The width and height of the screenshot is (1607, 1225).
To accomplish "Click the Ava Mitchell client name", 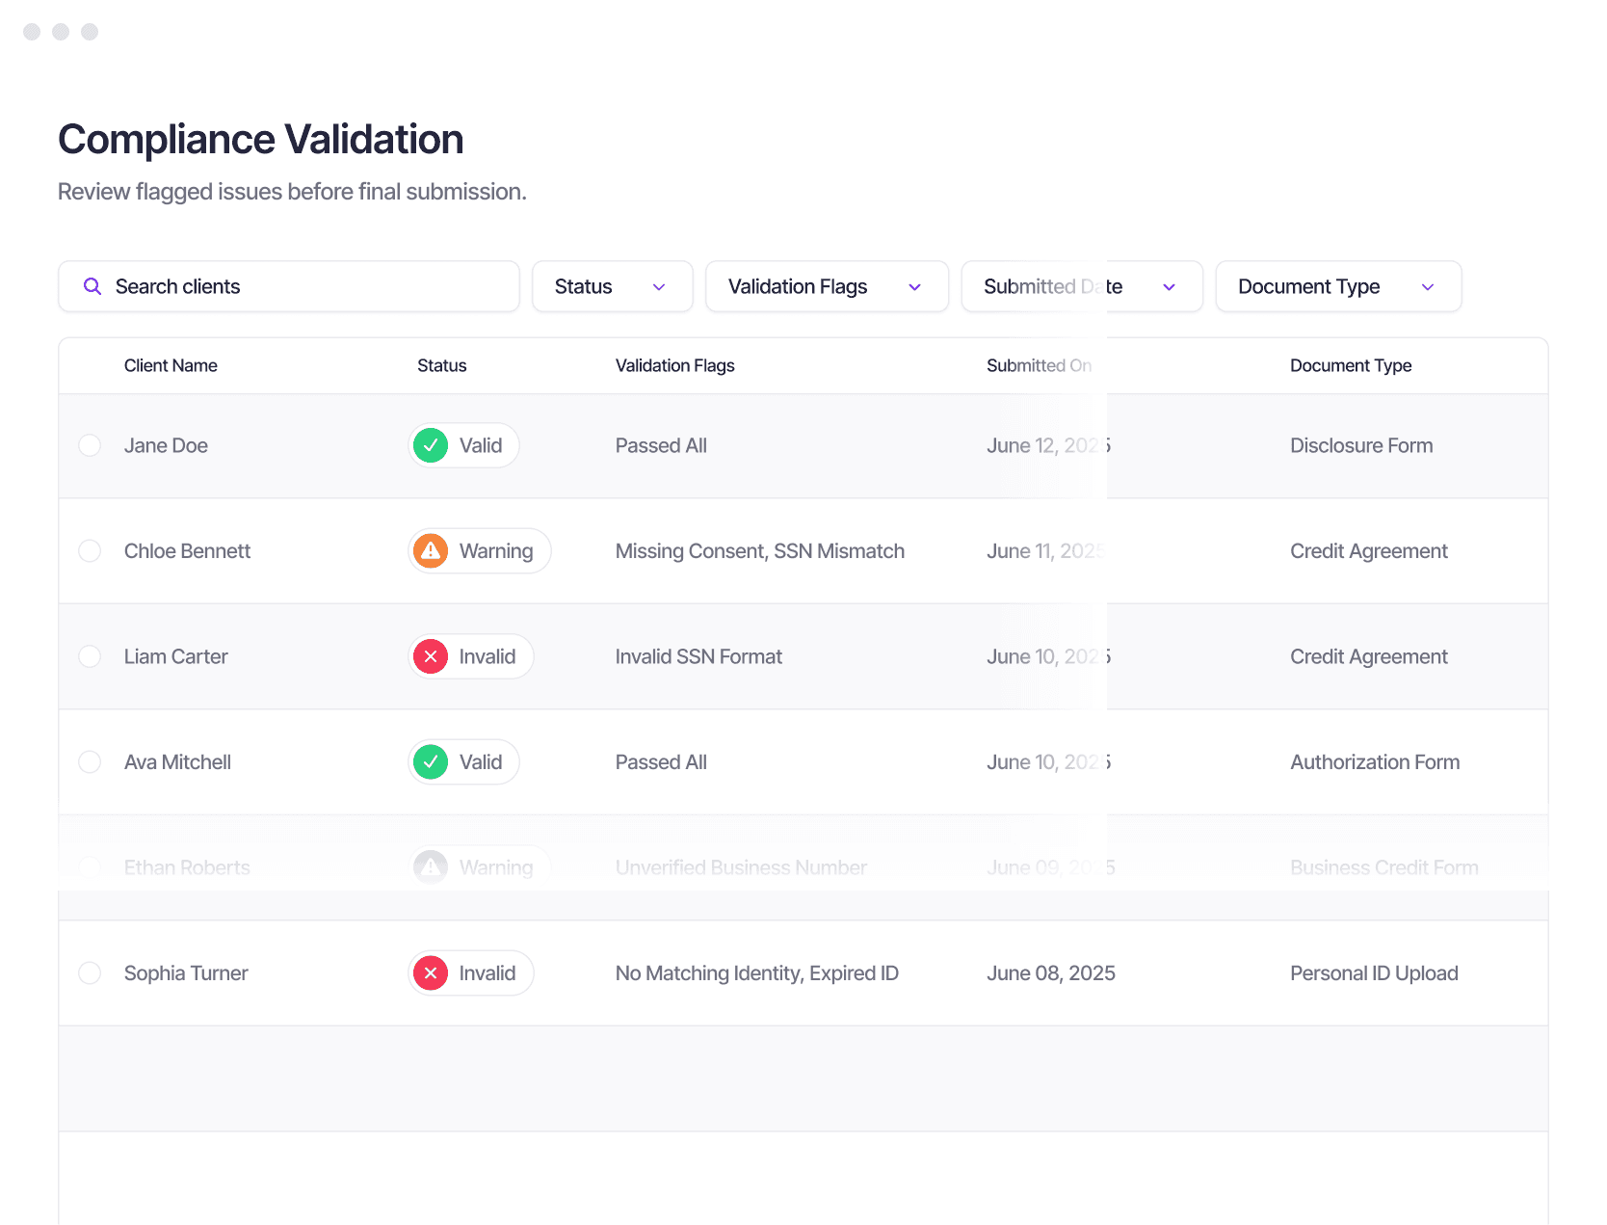I will [177, 762].
